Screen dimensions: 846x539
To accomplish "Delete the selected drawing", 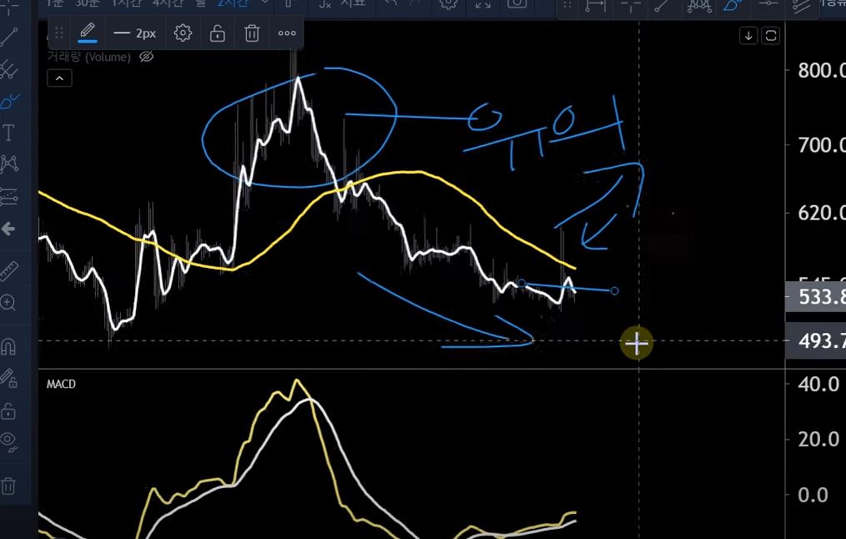I will (252, 33).
